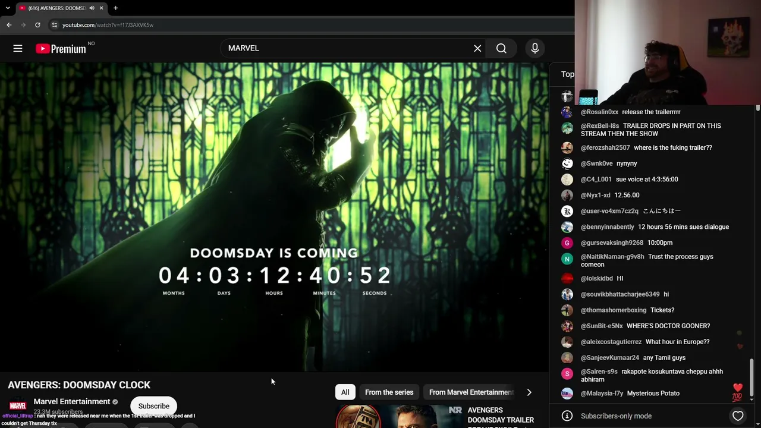Screen dimensions: 761x428
Task: Click @aleixcostagutierrez's chat avatar
Action: (x=567, y=342)
